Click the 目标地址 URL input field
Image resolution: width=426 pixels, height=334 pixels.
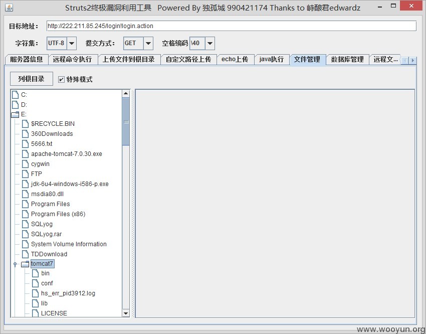pyautogui.click(x=232, y=26)
